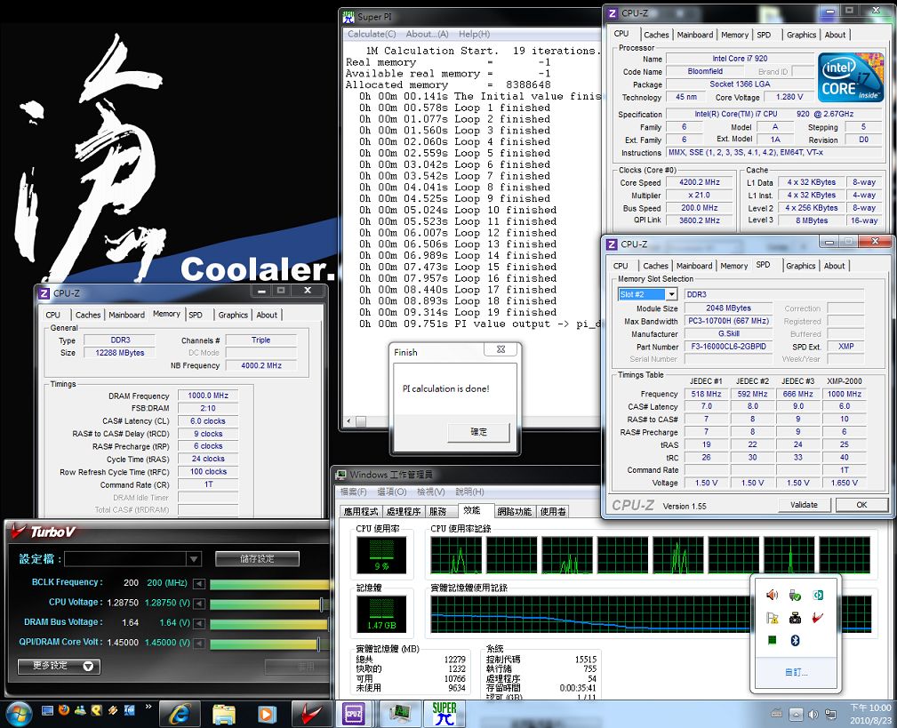897x728 pixels.
Task: Click the black robot icon in tray popup
Action: pos(795,618)
